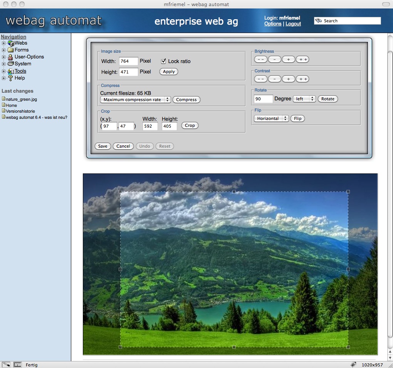Open the Tools navigation item
Screen dimensions: 393x368
point(20,71)
